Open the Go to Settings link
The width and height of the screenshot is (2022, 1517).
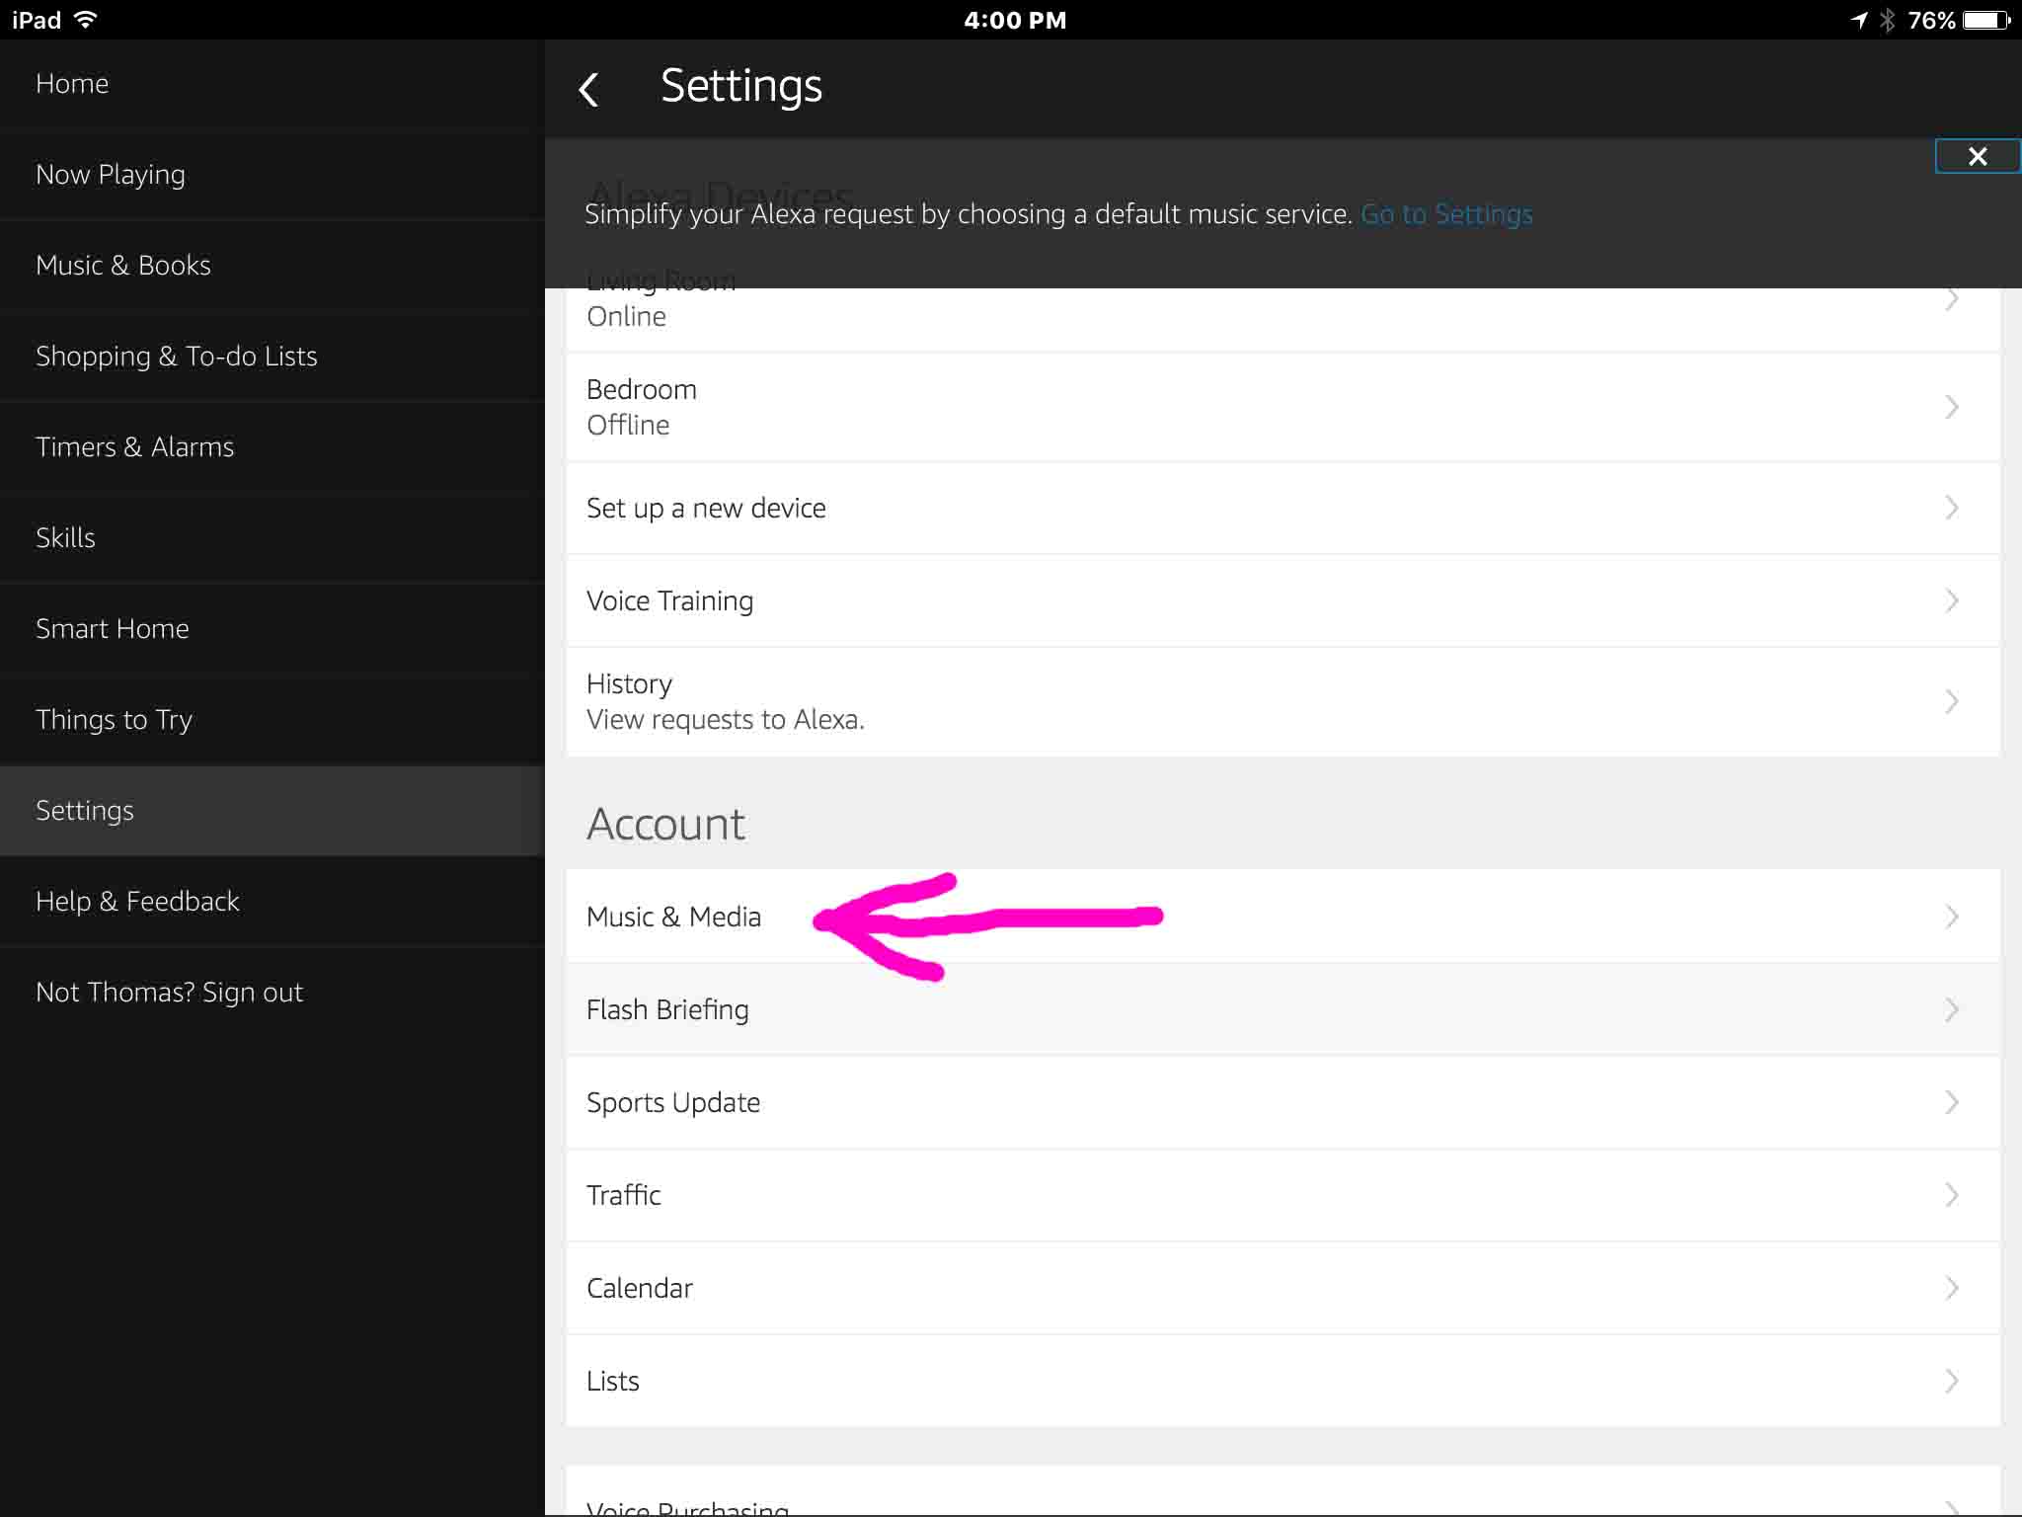coord(1446,214)
